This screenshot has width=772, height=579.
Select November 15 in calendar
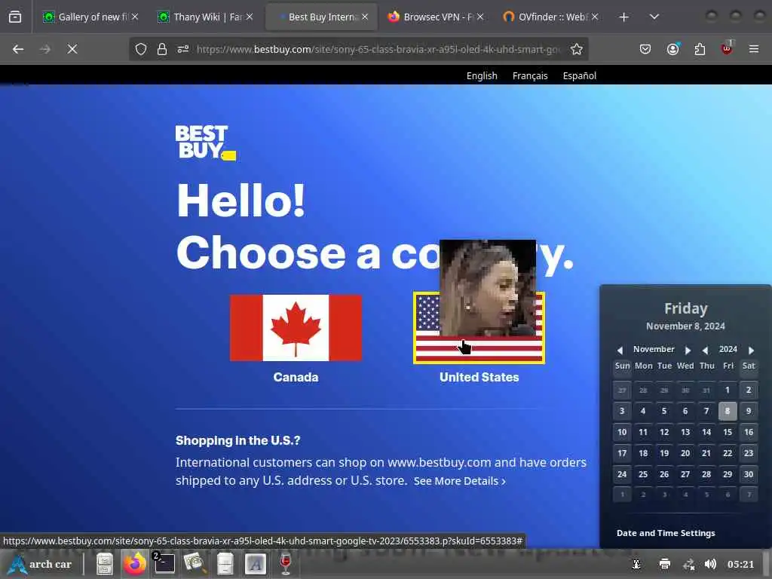tap(728, 432)
